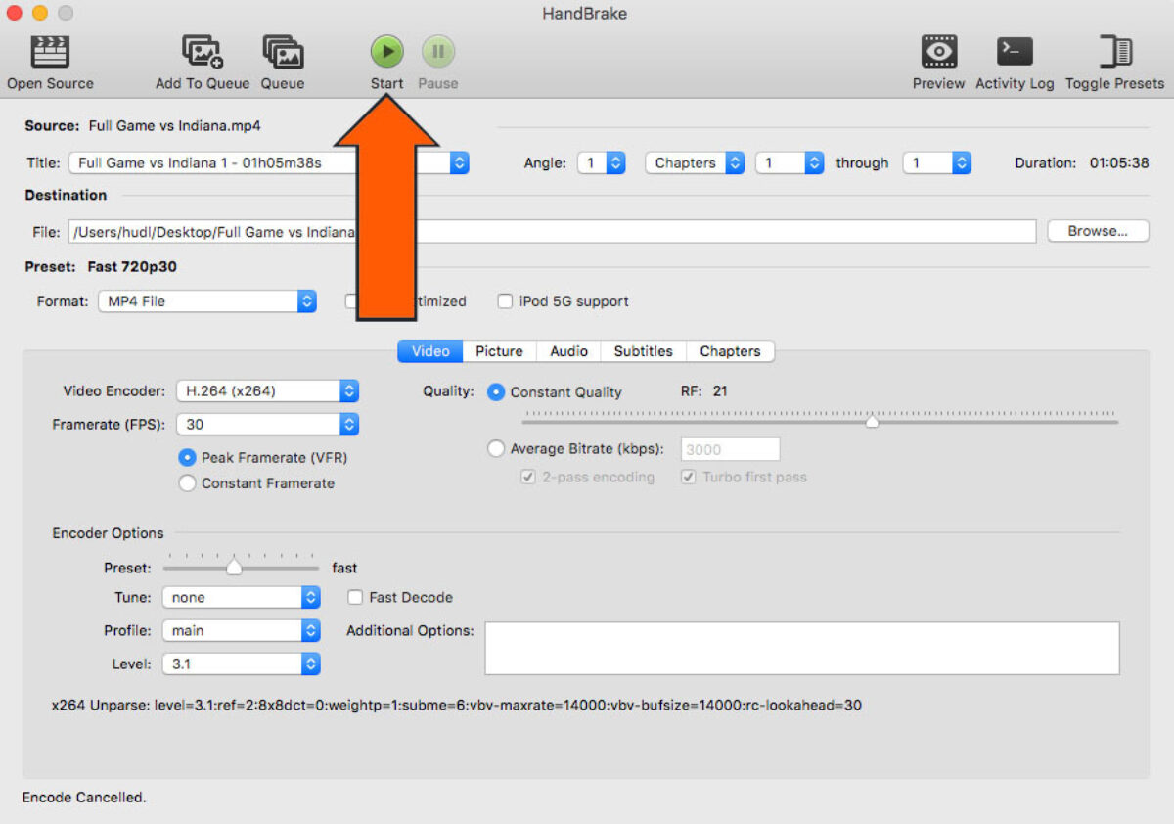This screenshot has width=1174, height=824.
Task: Click the Open Source clapperboard icon
Action: click(x=50, y=52)
